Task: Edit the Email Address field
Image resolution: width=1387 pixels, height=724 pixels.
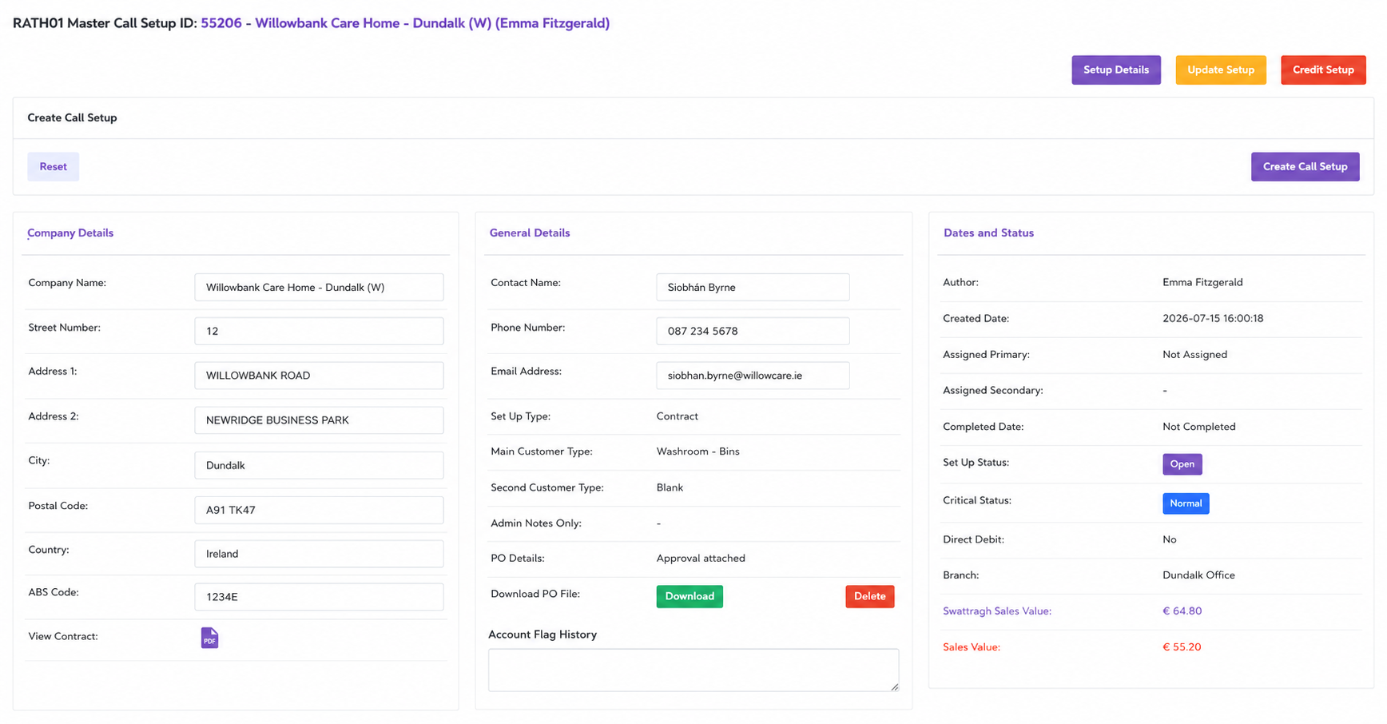Action: tap(753, 376)
